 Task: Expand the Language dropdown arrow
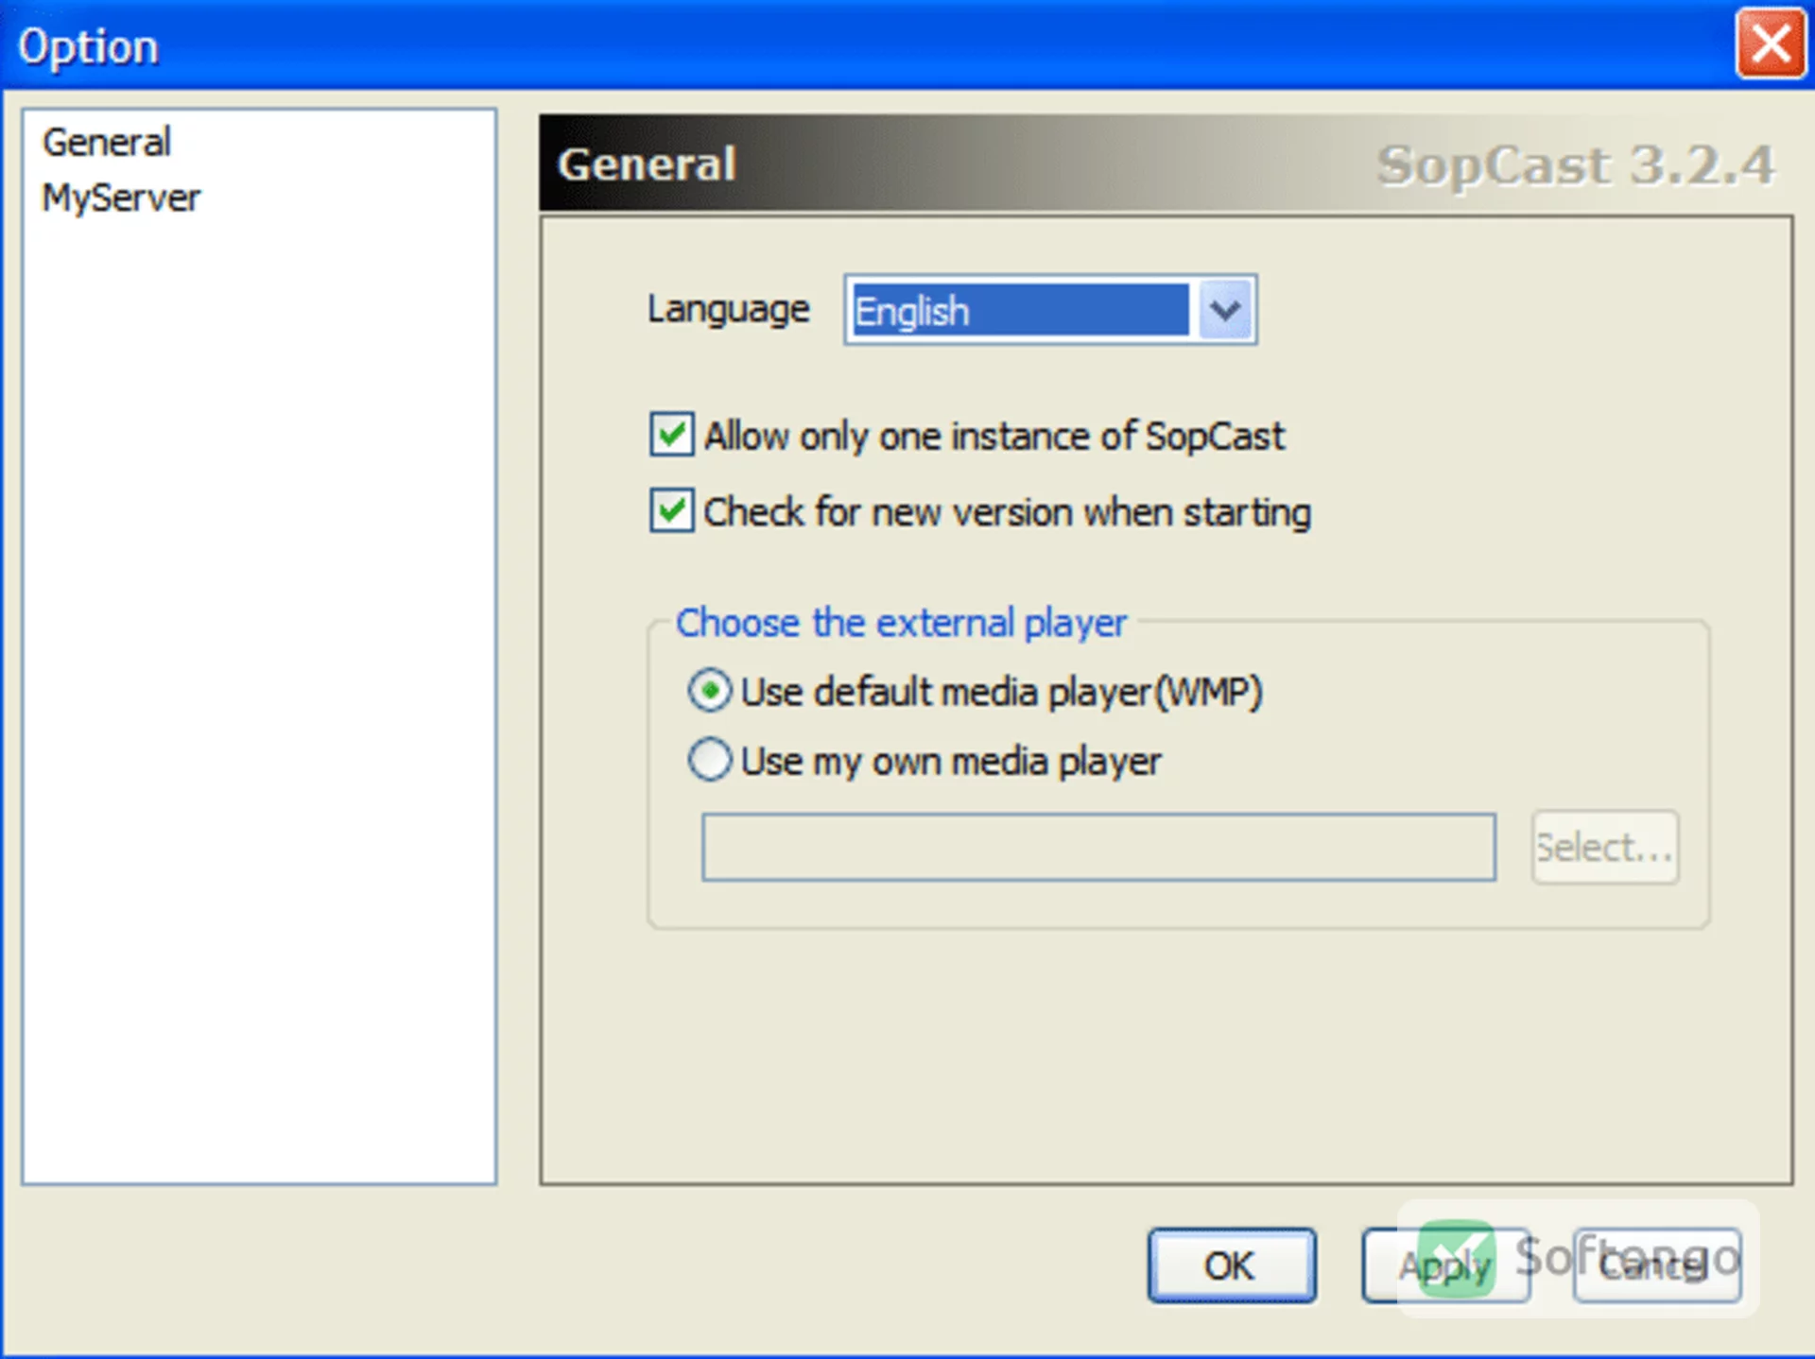pos(1225,310)
